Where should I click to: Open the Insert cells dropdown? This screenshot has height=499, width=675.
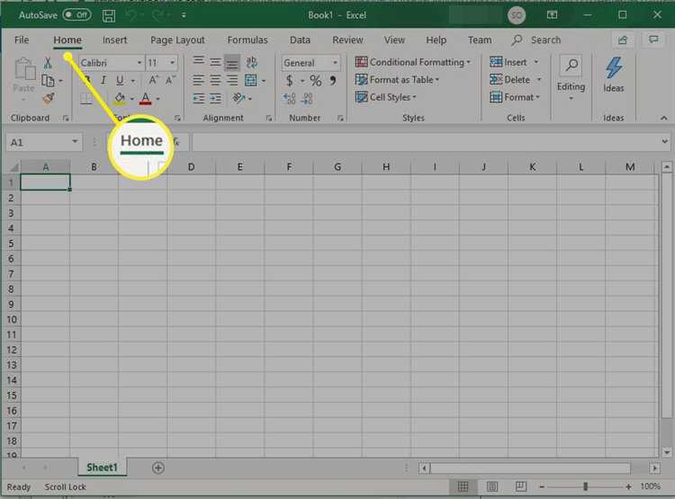pyautogui.click(x=536, y=62)
